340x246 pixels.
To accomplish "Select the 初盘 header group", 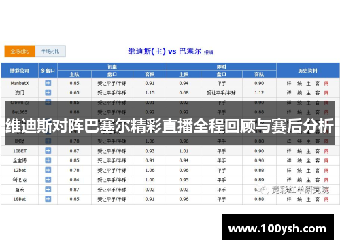I will pos(112,67).
